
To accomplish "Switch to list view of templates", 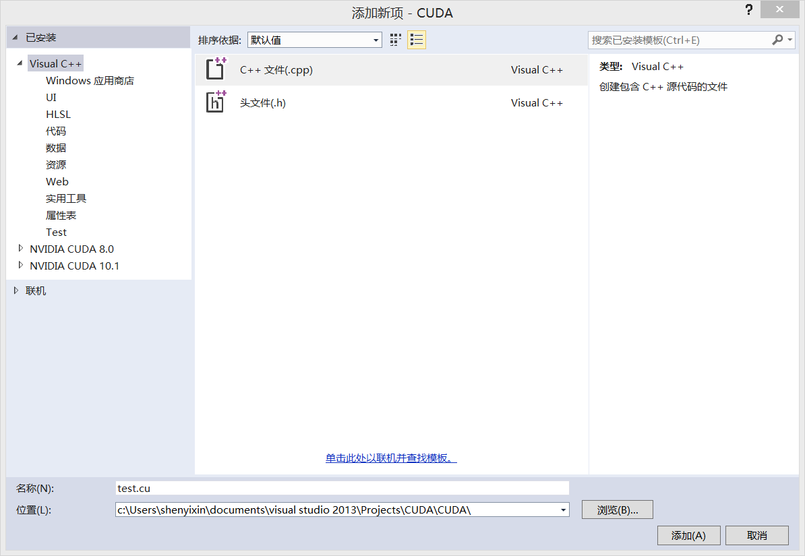I will tap(416, 39).
